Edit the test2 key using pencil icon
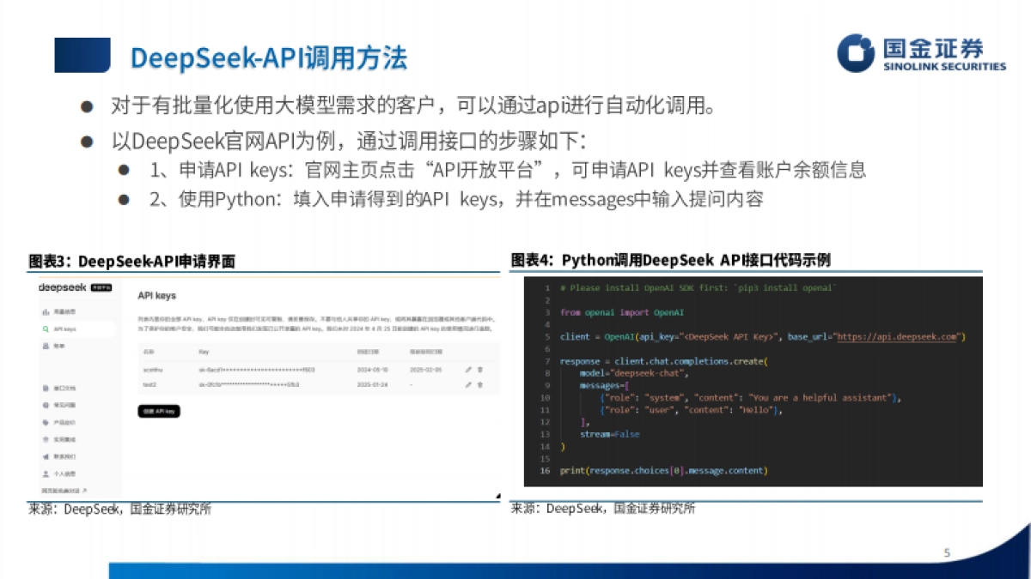The width and height of the screenshot is (1031, 579). tap(468, 385)
